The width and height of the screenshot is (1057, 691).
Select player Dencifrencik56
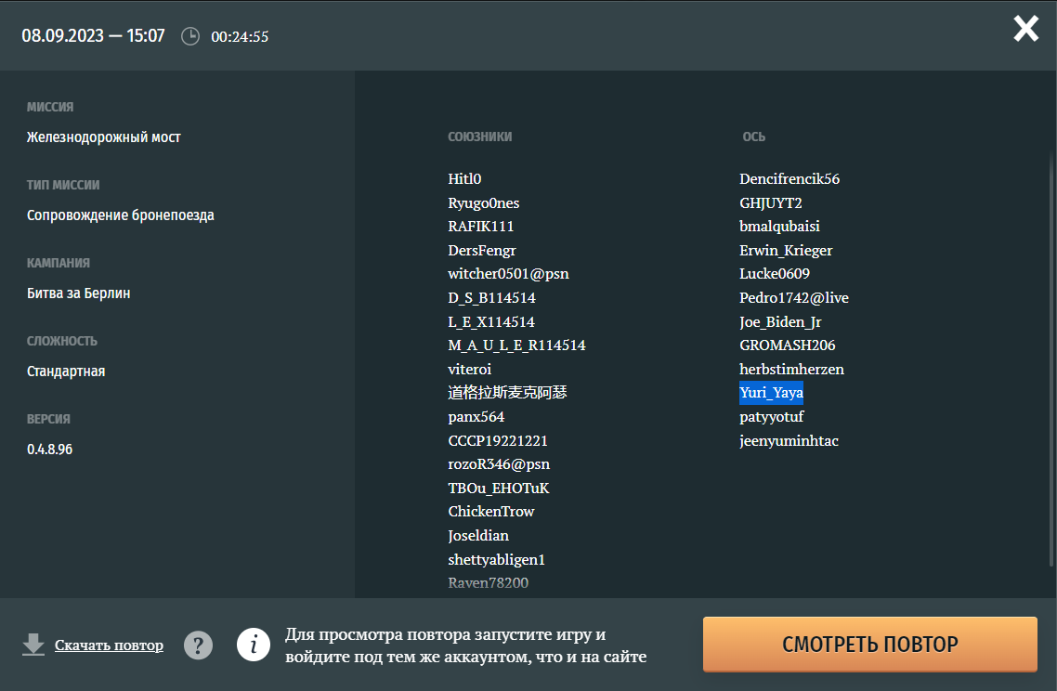(789, 179)
